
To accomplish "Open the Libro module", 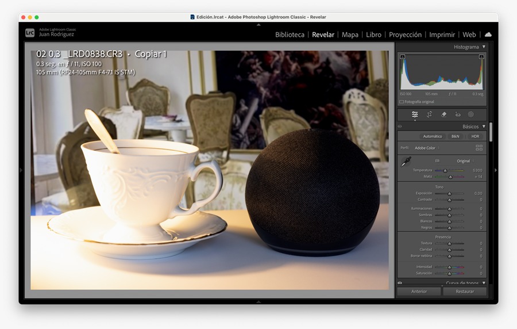I will 373,35.
